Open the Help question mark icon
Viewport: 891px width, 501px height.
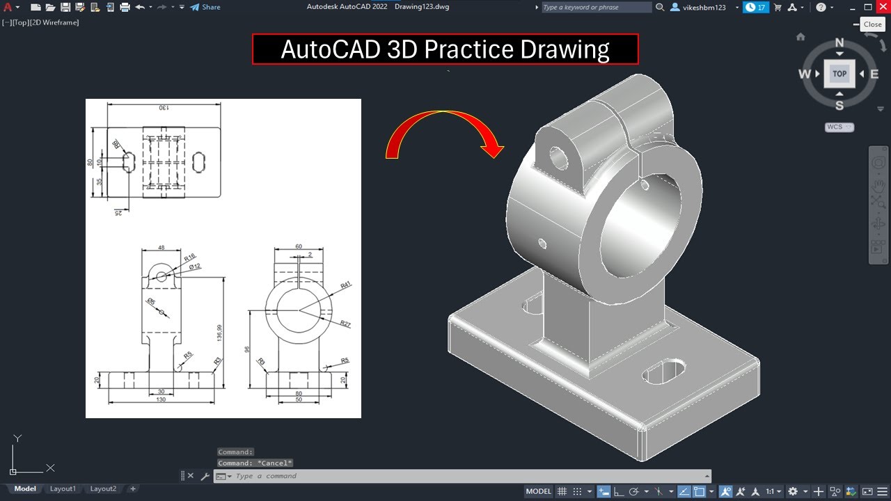point(821,7)
